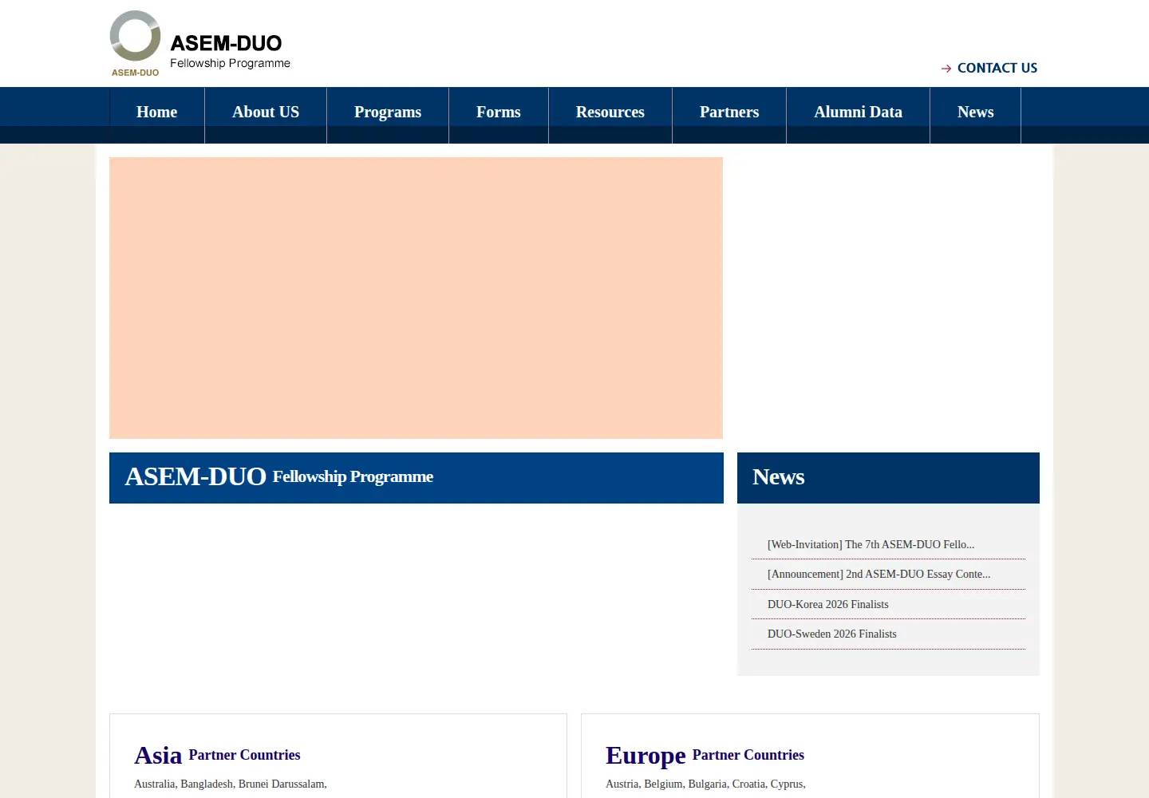This screenshot has height=798, width=1149.
Task: Open Alumni Data in navigation
Action: (x=858, y=113)
